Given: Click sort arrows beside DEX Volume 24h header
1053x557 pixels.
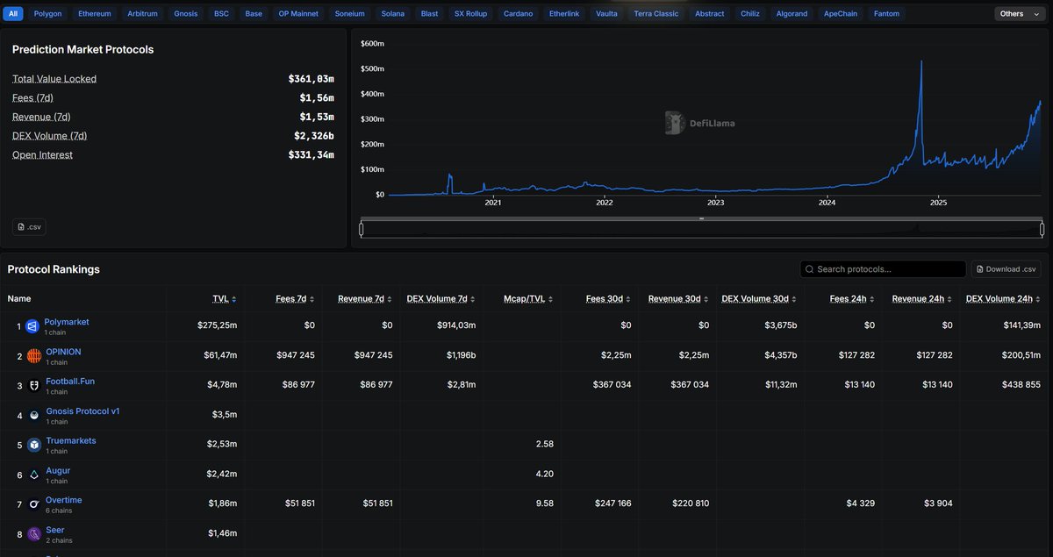Looking at the screenshot, I should [x=1038, y=299].
